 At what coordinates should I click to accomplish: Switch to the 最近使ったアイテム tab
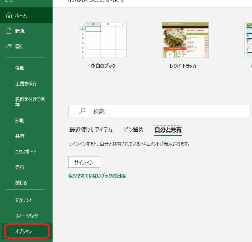pyautogui.click(x=91, y=130)
